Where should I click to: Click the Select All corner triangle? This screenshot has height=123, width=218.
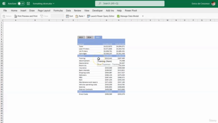[x=2, y=20]
